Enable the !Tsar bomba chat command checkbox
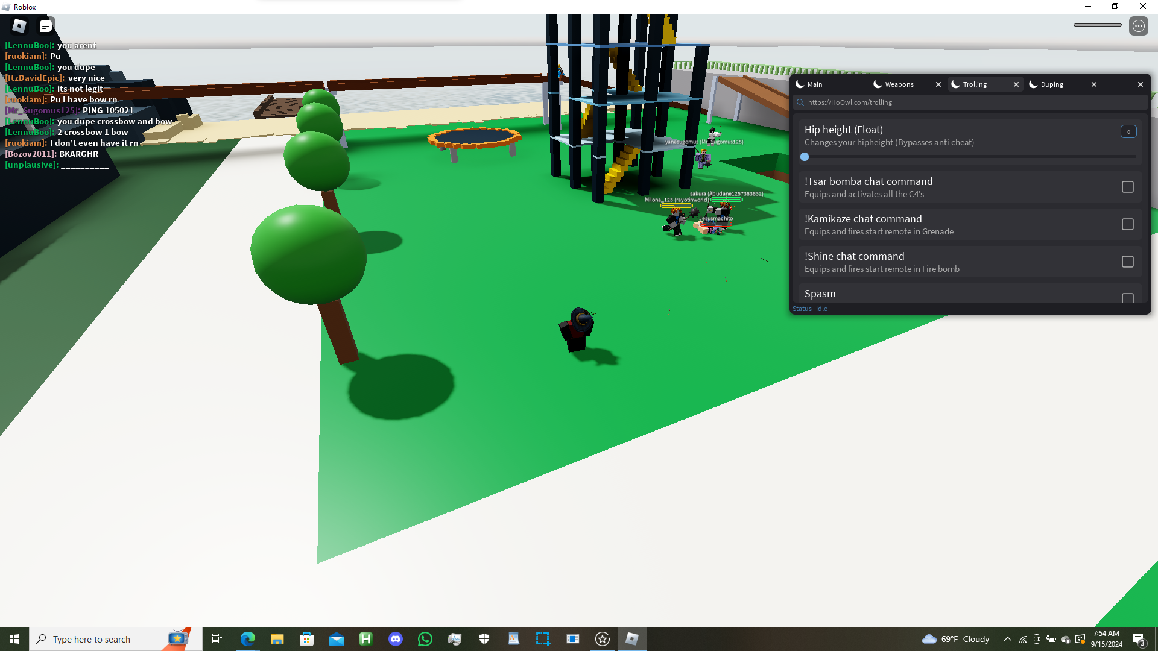 (1128, 187)
